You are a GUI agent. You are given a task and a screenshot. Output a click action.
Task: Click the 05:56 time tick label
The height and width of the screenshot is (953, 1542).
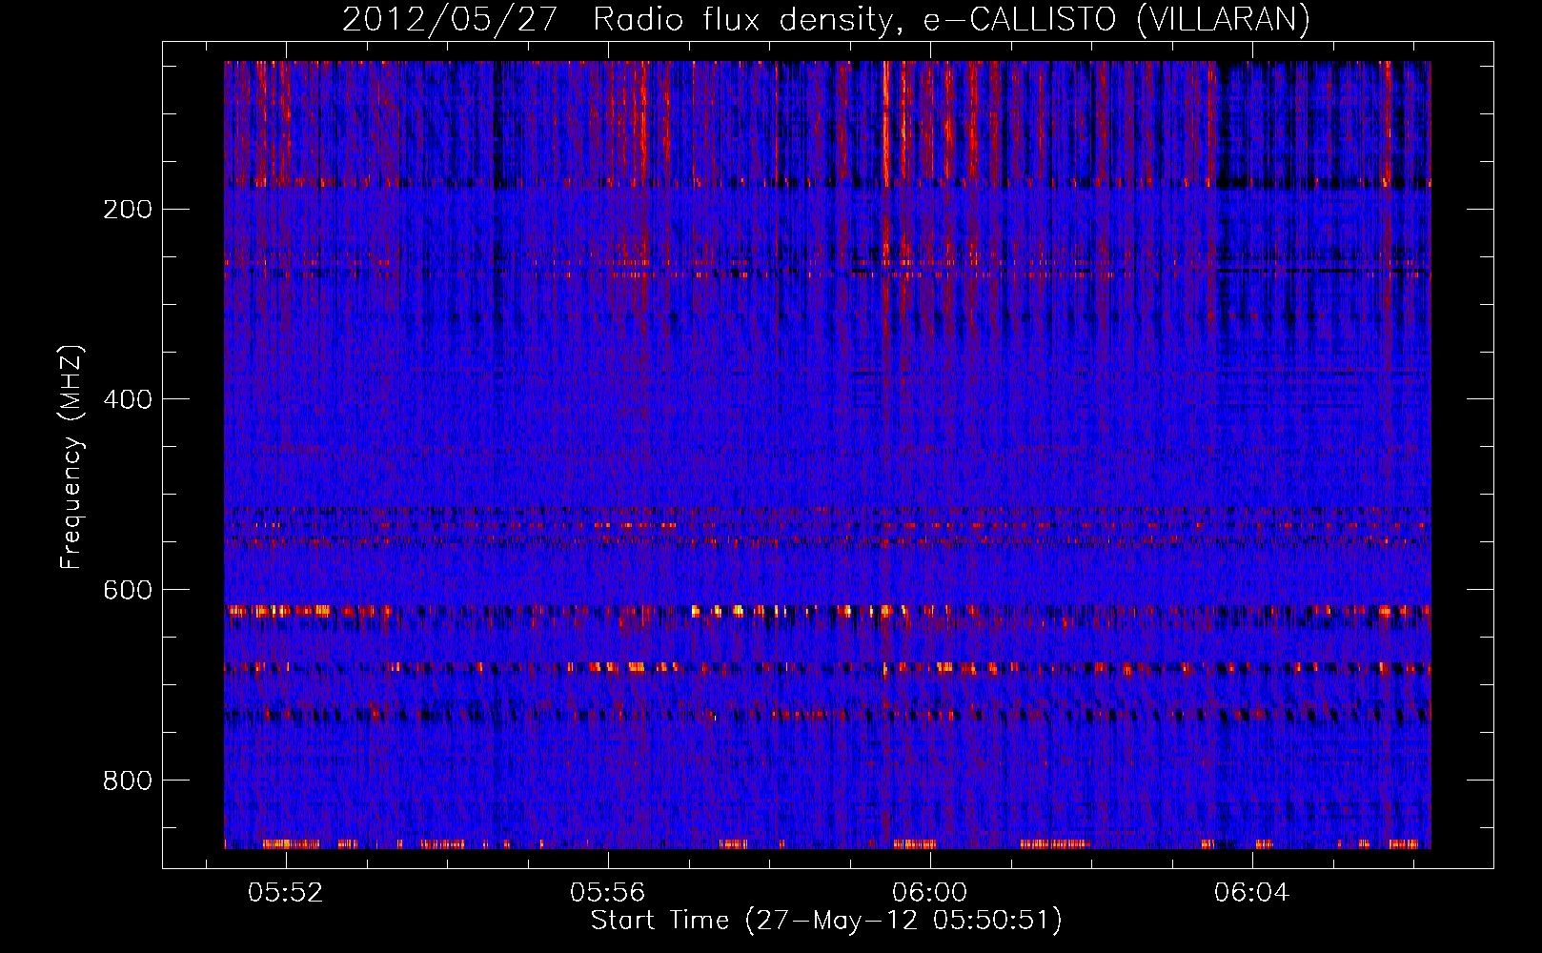point(608,893)
